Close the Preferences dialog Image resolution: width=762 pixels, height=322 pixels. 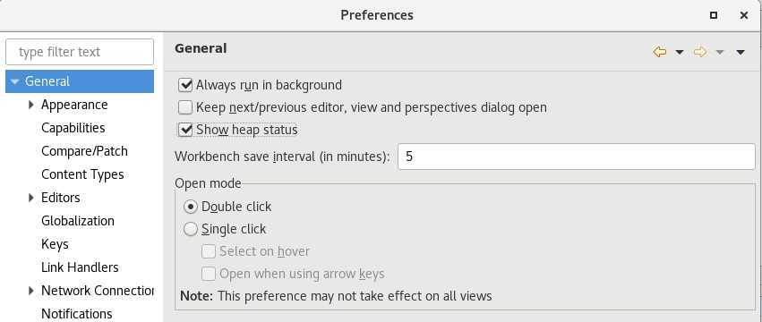point(743,15)
